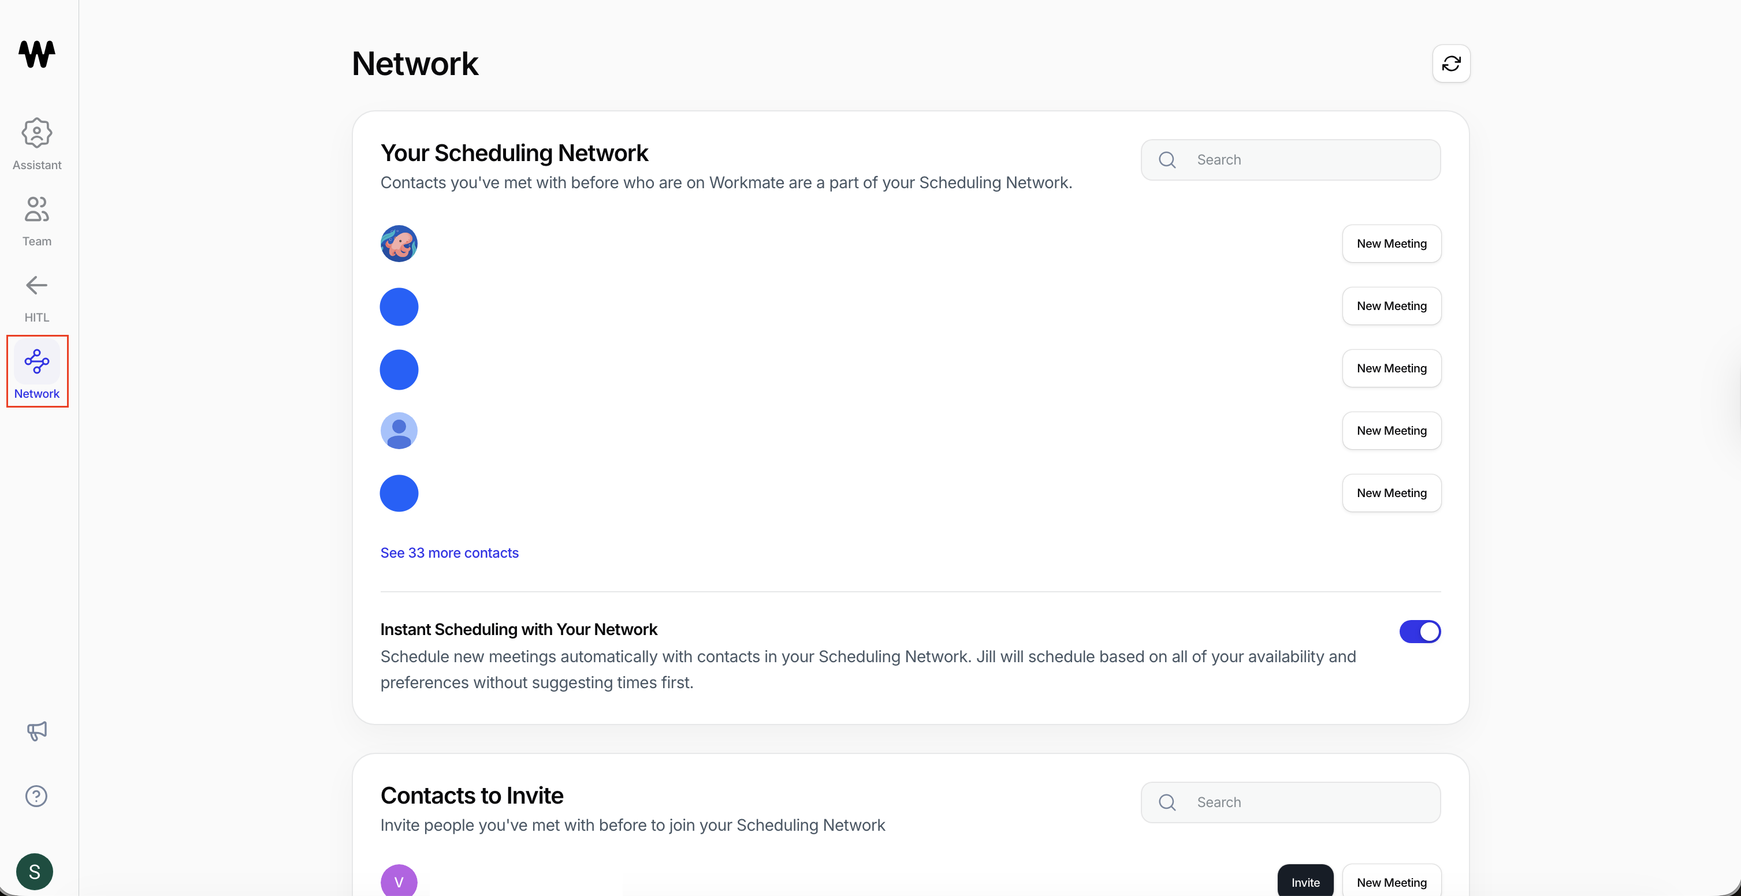1741x896 pixels.
Task: Focus the Contacts to Invite search field
Action: pos(1291,802)
